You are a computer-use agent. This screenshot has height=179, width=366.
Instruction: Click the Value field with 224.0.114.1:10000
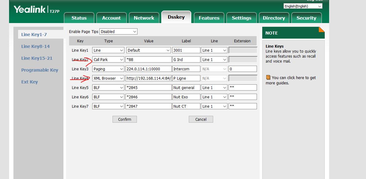click(x=148, y=69)
